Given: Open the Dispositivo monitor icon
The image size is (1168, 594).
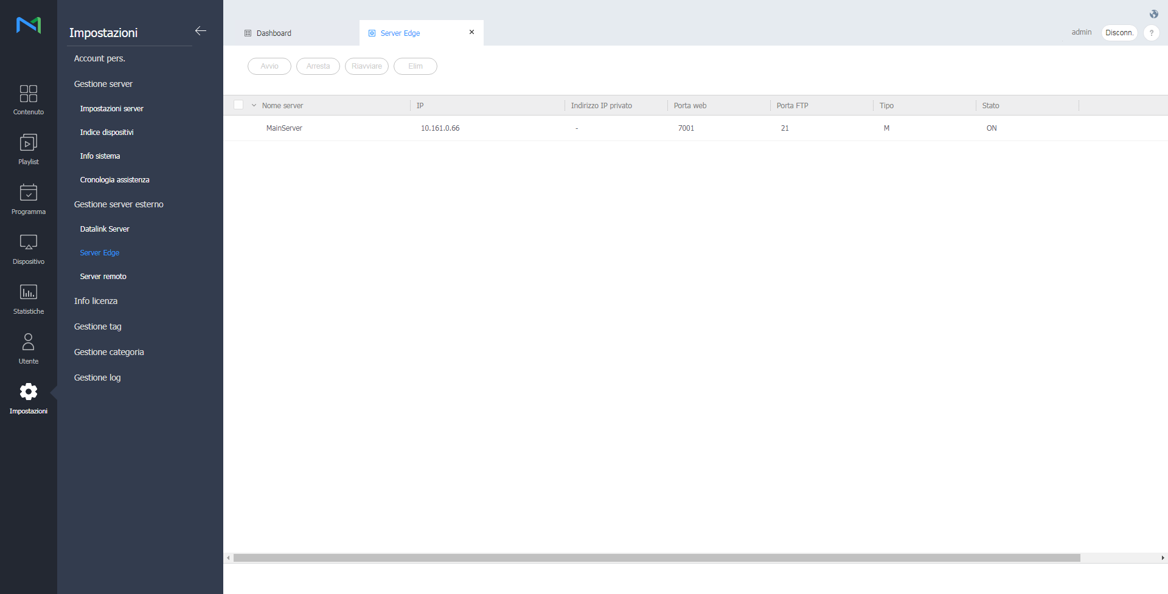Looking at the screenshot, I should [x=28, y=243].
